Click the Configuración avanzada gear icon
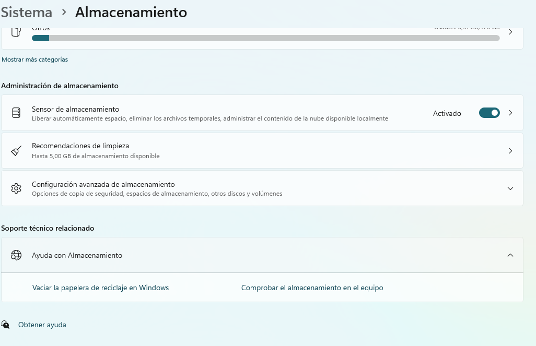The image size is (536, 346). click(x=16, y=188)
